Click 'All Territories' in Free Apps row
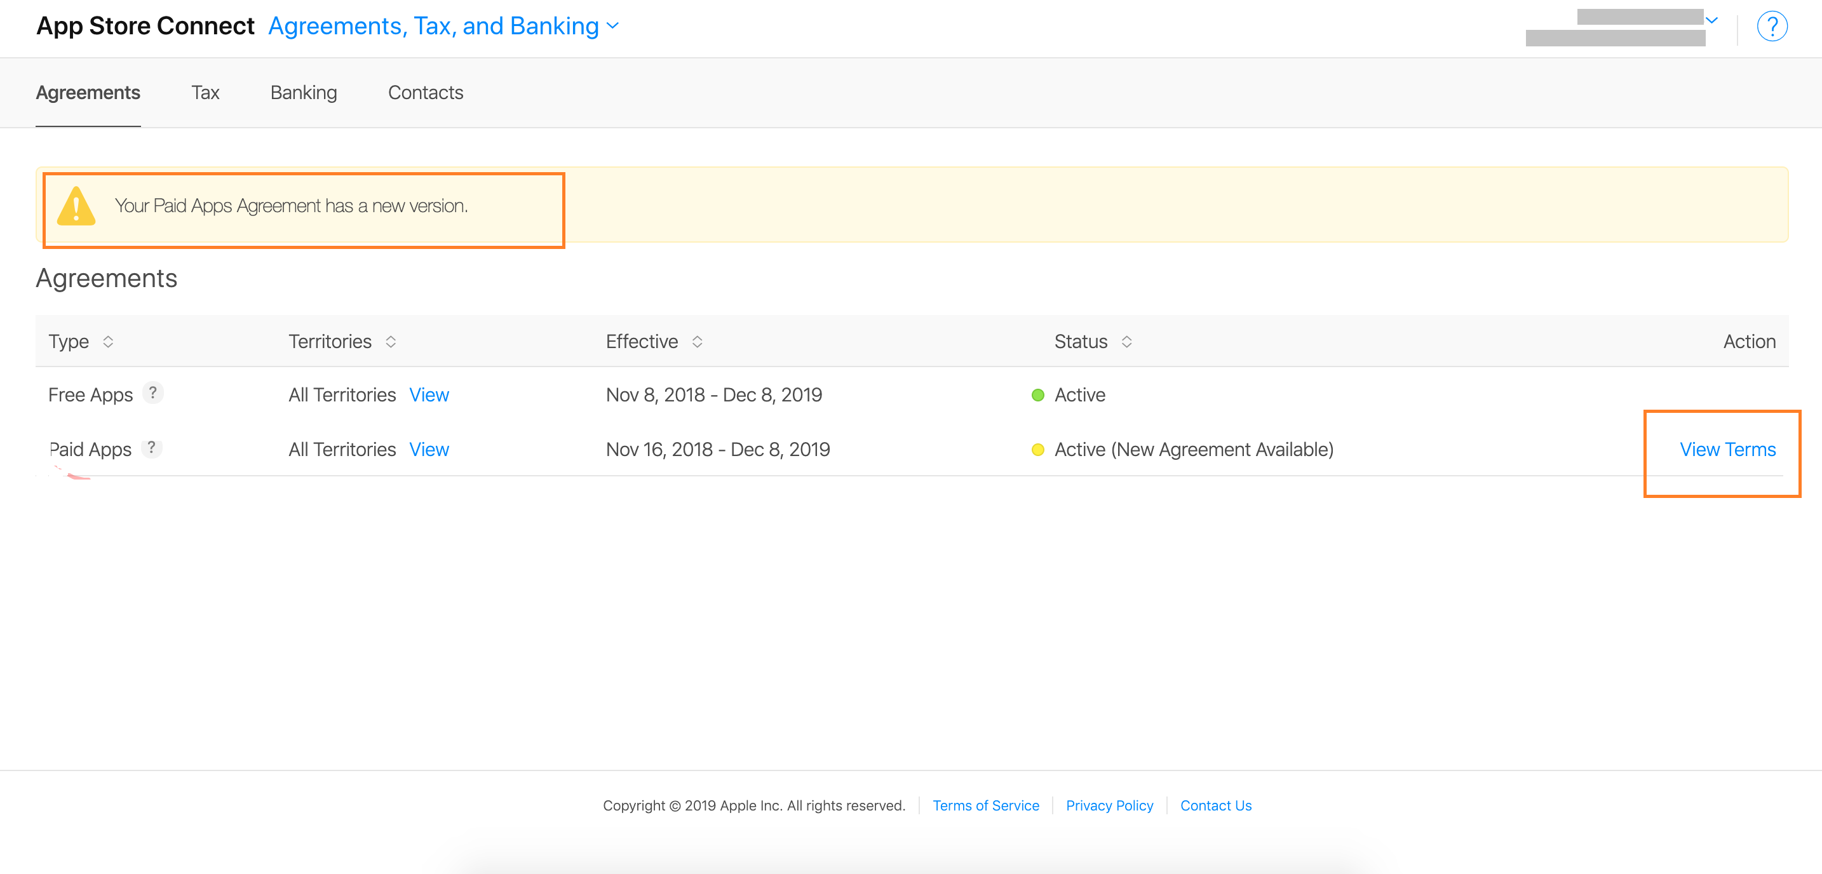 pyautogui.click(x=342, y=395)
